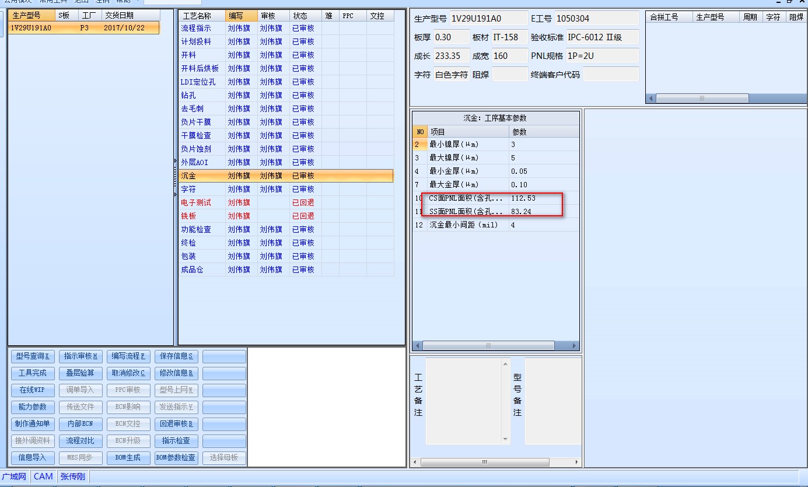Click the 型号查询X button

point(33,356)
